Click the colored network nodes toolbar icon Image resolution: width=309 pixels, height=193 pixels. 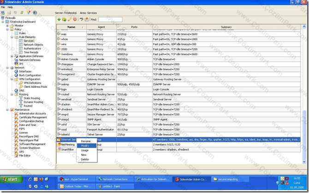coord(29,13)
